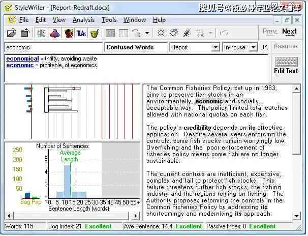Minimize the document child window
Viewport: 308px width, 236px height.
(277, 20)
